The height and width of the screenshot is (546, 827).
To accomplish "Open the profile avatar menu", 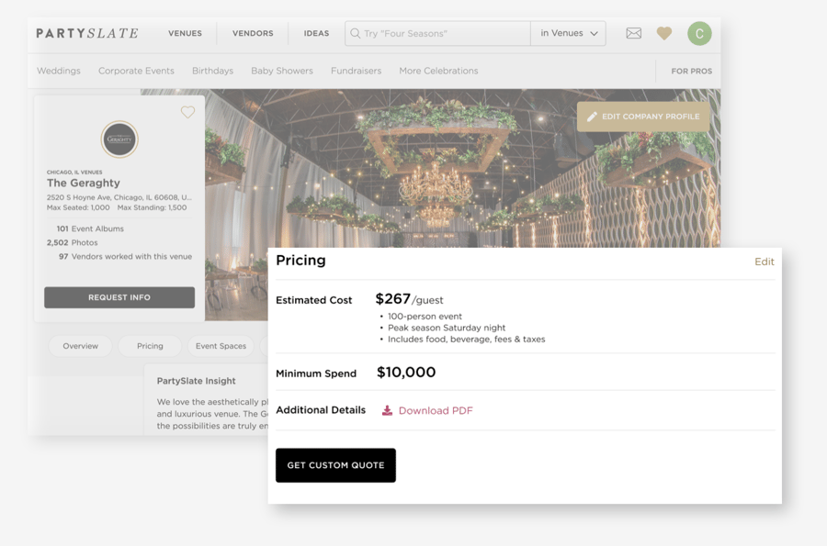I will tap(699, 33).
